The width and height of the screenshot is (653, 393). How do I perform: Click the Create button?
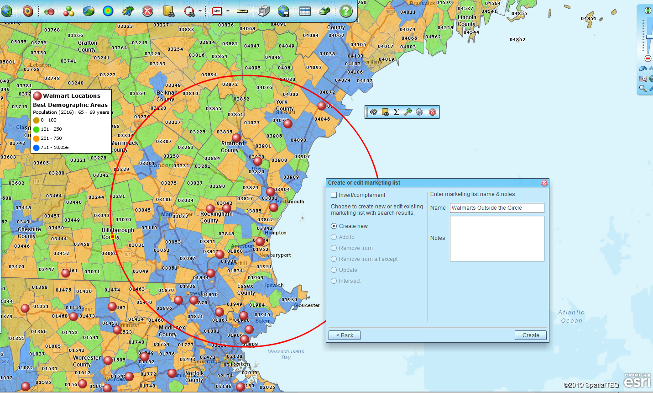click(x=531, y=335)
